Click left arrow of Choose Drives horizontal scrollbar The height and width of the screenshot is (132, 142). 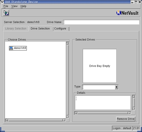click(7, 120)
